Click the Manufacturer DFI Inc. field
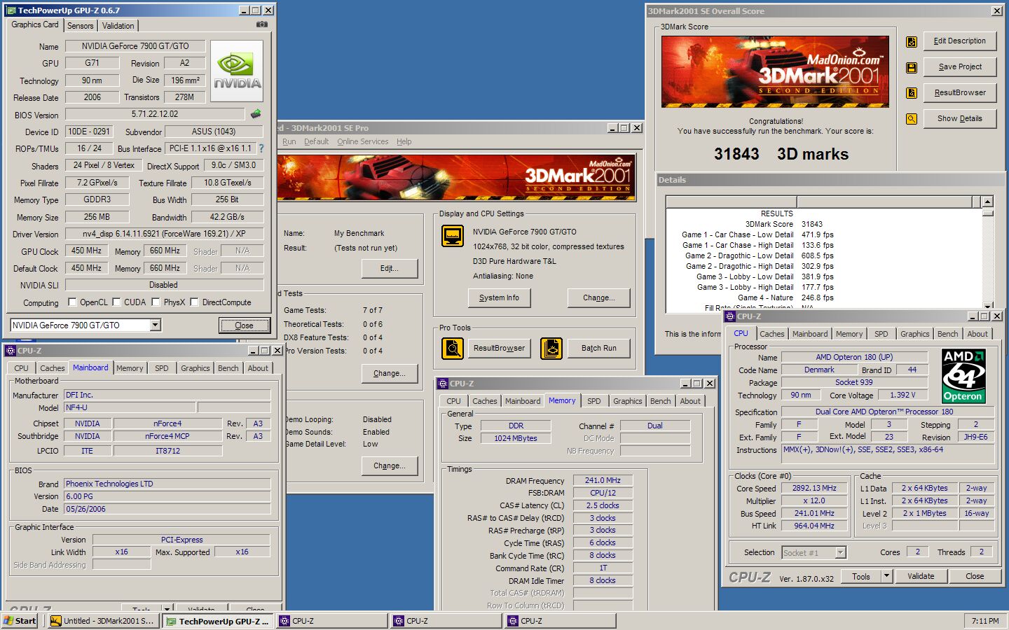1009x630 pixels. point(167,395)
